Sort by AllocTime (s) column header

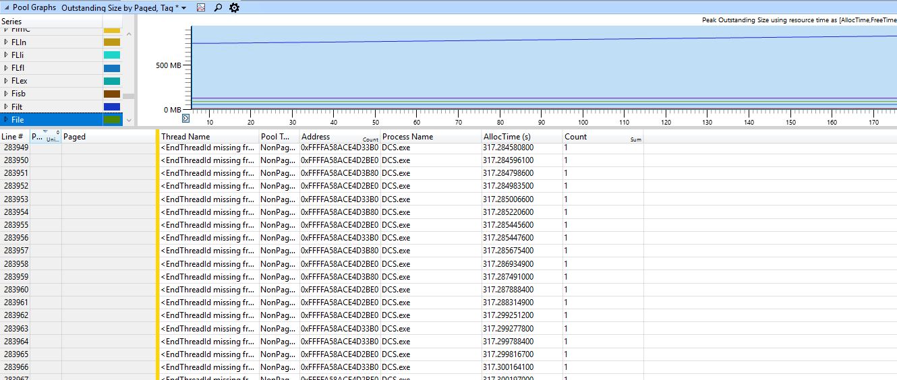tap(523, 137)
